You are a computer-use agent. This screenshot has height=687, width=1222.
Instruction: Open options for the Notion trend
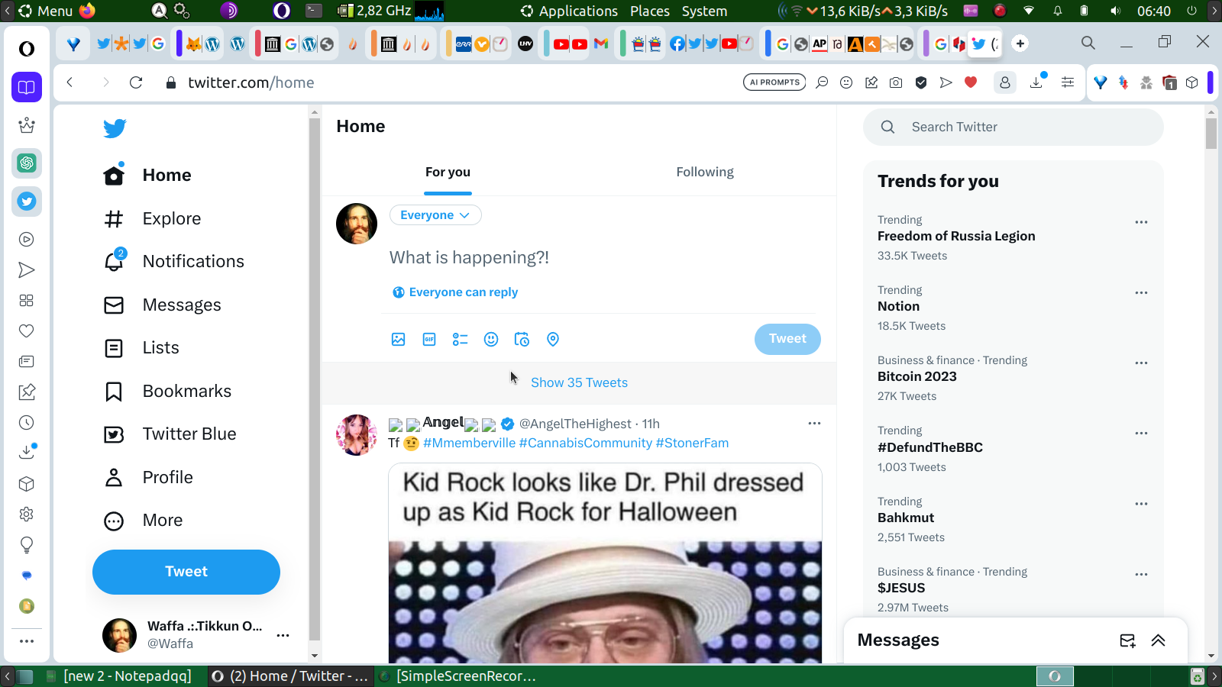click(1141, 292)
